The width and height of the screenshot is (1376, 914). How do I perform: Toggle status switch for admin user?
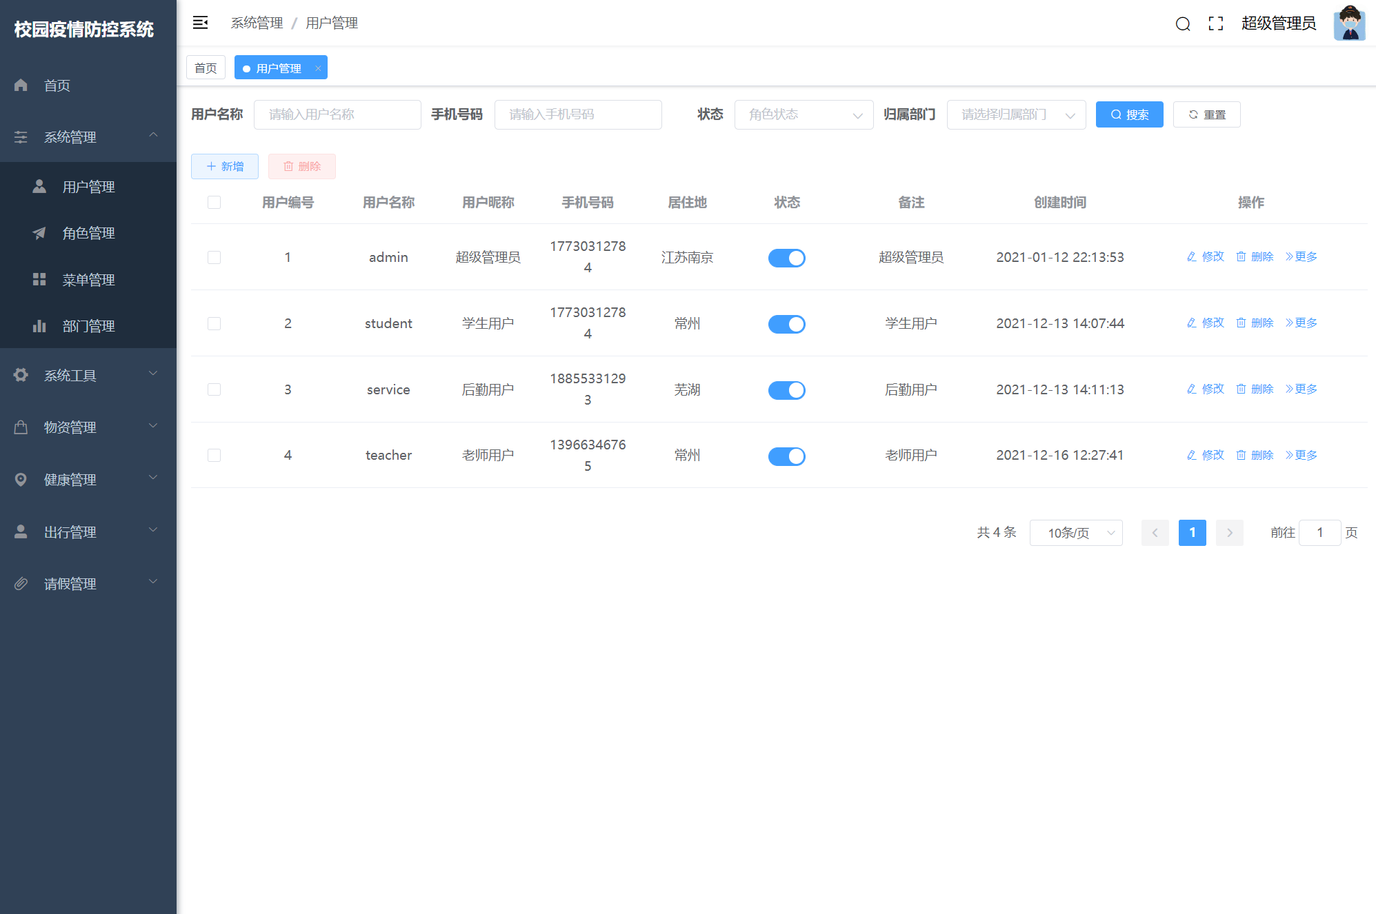tap(786, 258)
